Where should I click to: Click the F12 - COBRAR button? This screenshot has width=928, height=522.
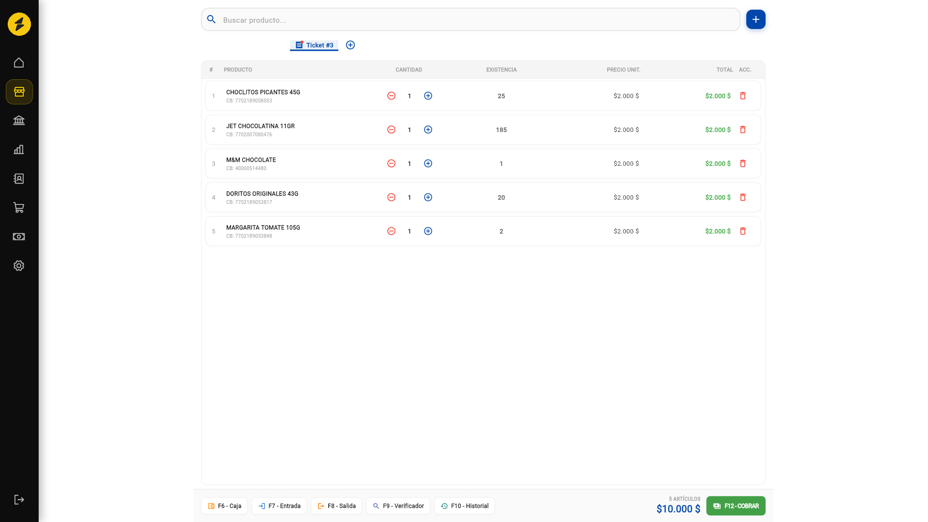coord(736,506)
